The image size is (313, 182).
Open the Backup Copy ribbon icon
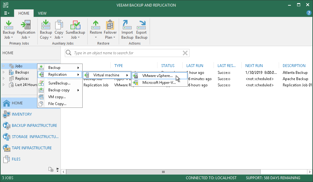[x=46, y=30]
